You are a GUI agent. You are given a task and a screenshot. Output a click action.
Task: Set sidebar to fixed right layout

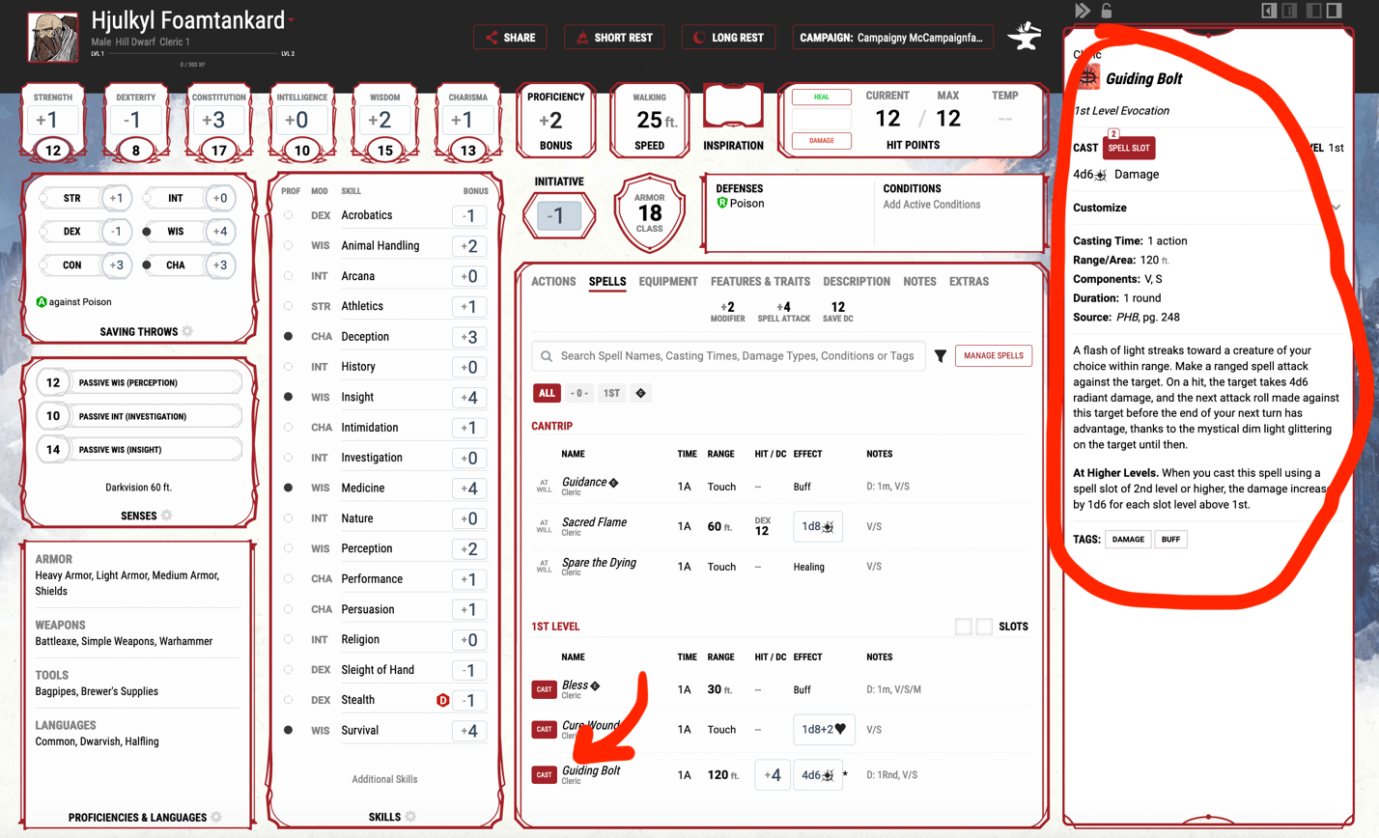tap(1335, 11)
